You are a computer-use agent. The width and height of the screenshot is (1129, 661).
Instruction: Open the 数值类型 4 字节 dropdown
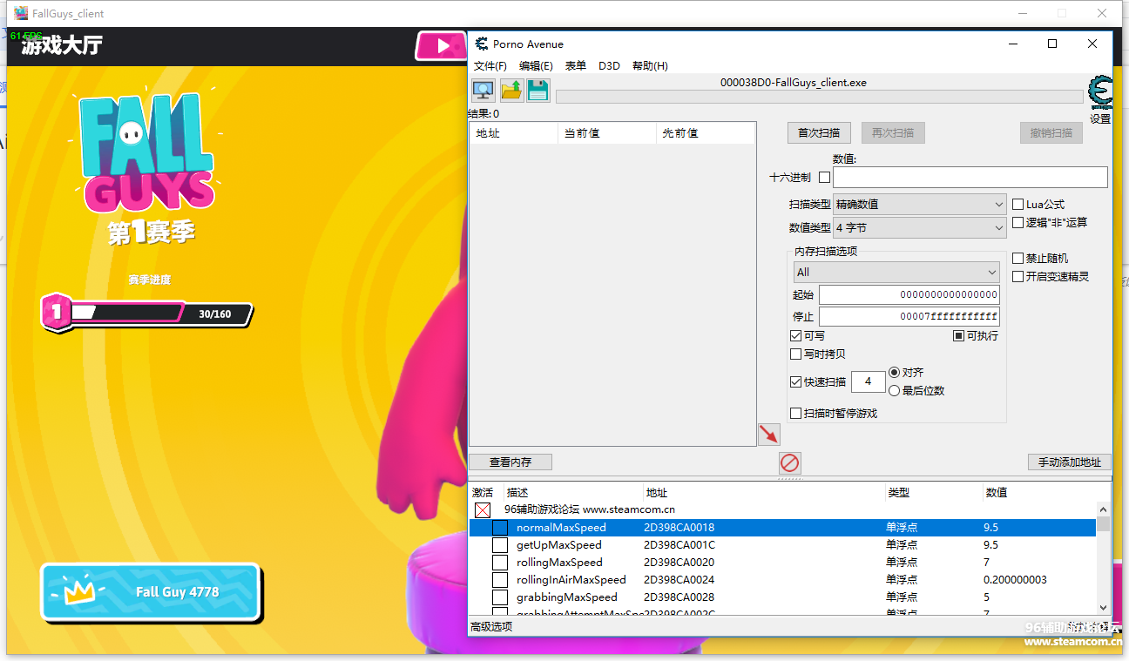[919, 228]
